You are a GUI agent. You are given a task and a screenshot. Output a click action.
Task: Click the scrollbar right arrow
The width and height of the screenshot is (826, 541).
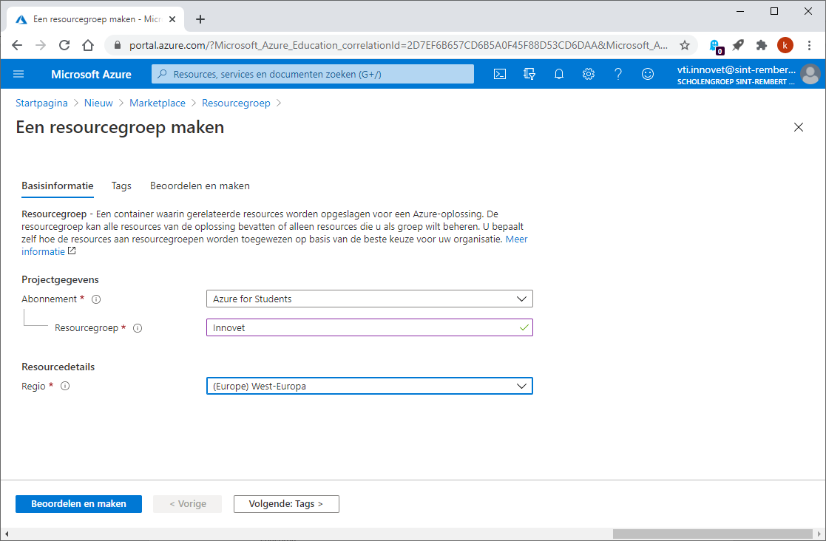tap(819, 534)
